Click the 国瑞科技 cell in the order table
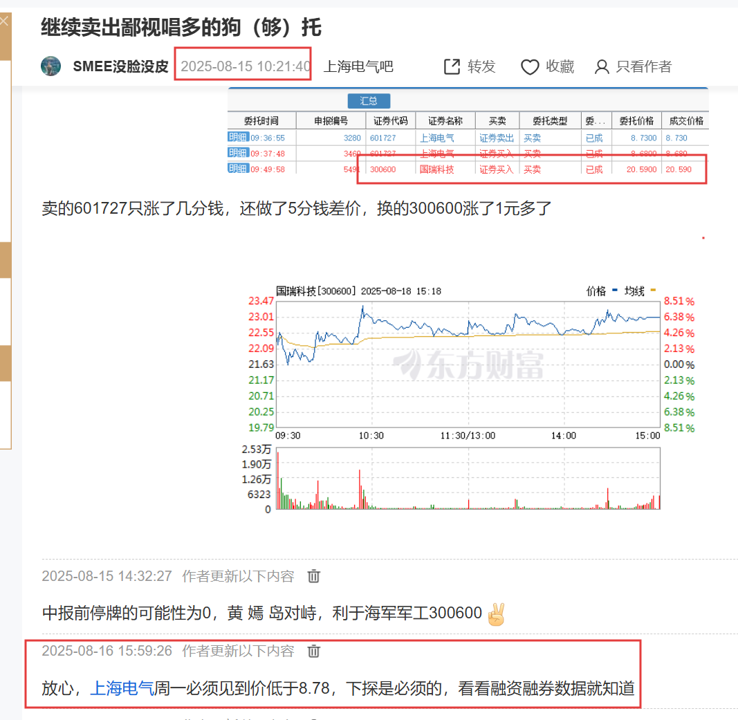Viewport: 738px width, 720px height. tap(436, 169)
